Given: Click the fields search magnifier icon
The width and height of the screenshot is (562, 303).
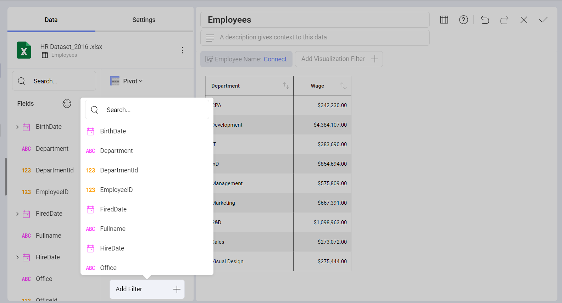Looking at the screenshot, I should coord(21,81).
